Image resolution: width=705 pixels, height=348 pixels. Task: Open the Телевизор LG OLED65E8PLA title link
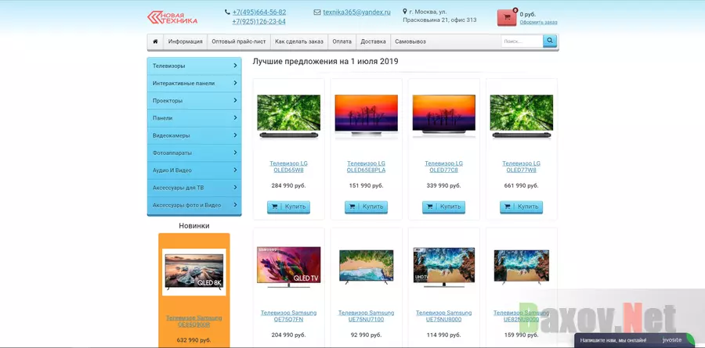coord(366,167)
